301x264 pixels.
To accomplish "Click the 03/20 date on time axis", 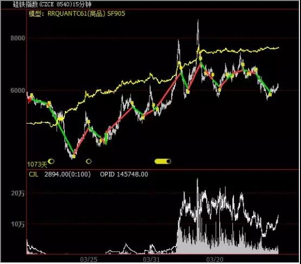I will pos(215,260).
